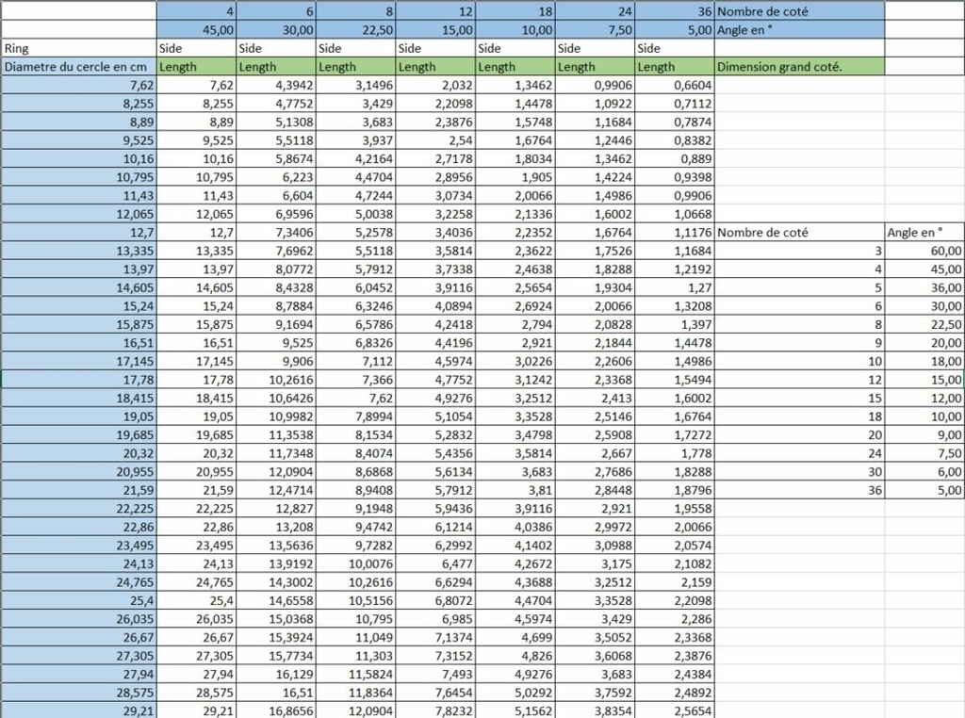Click the cell with value 6,223
This screenshot has height=718, width=965.
coord(276,177)
